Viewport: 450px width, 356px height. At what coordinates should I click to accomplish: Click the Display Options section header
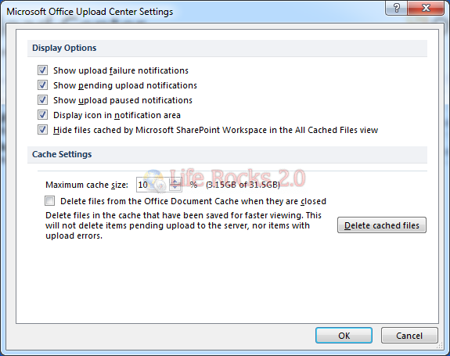[227, 49]
